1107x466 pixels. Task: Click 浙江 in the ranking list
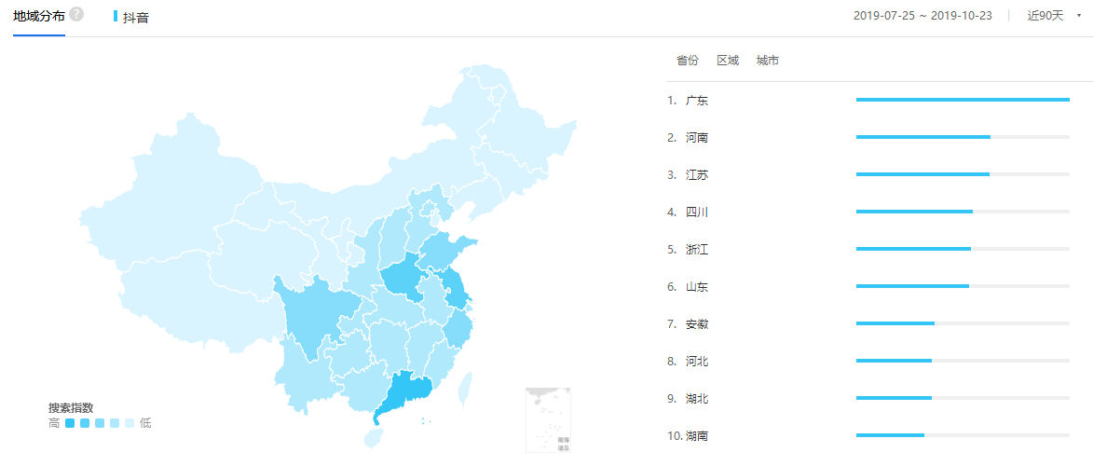coord(697,250)
